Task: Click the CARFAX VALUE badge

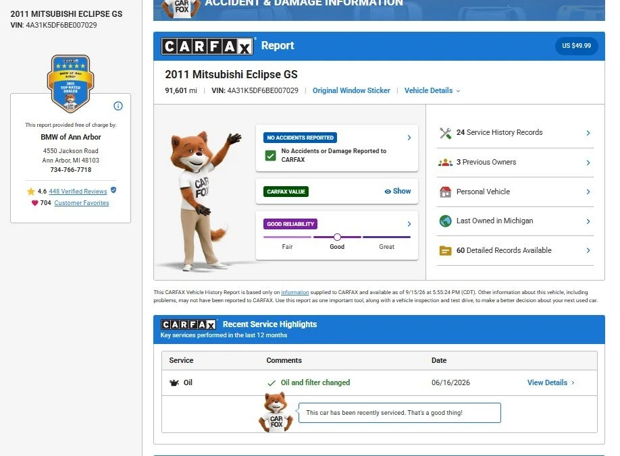Action: coord(286,192)
